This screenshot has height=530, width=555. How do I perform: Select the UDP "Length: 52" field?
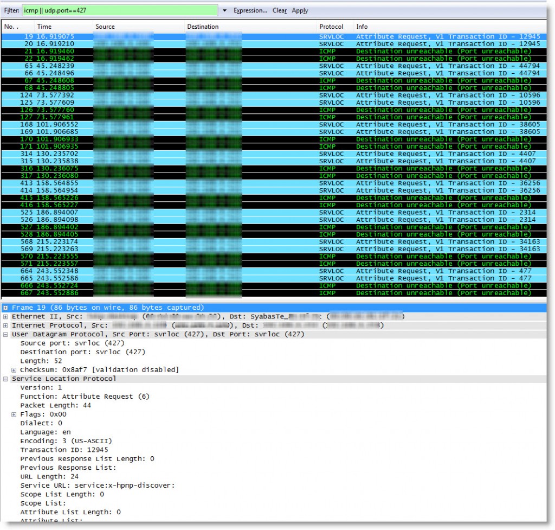coord(41,361)
